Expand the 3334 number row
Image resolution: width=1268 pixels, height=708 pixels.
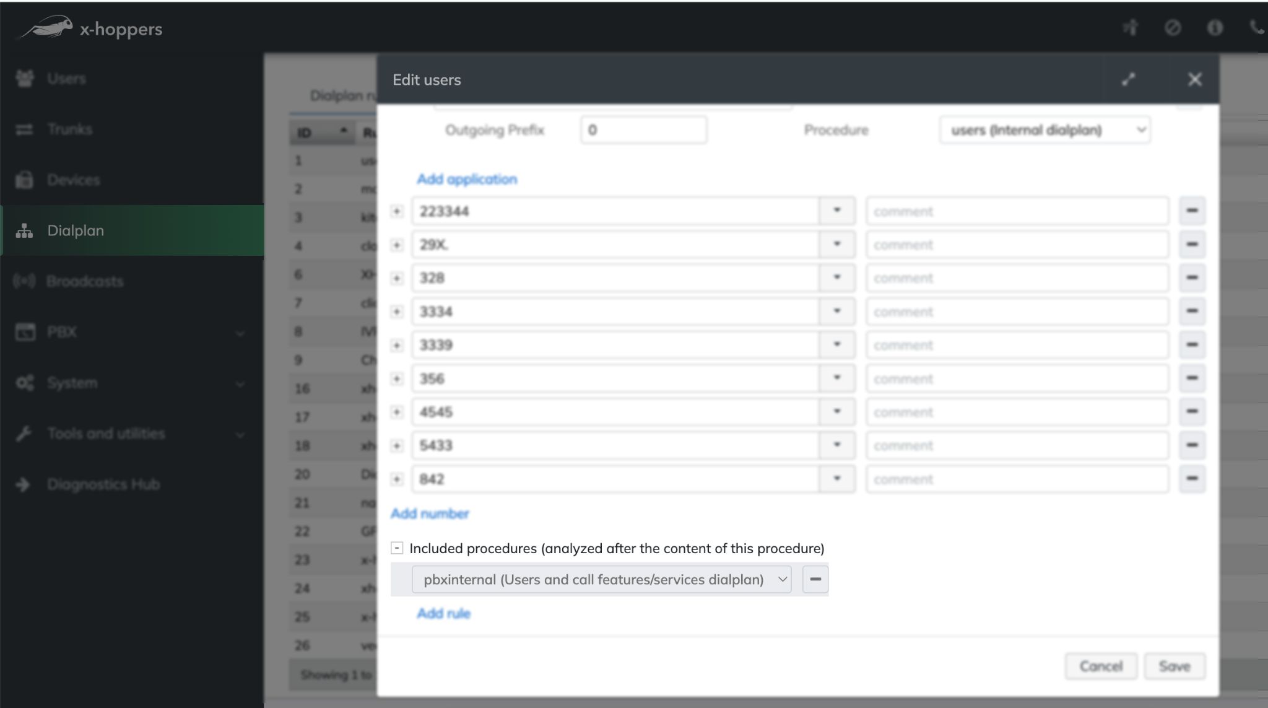tap(397, 312)
